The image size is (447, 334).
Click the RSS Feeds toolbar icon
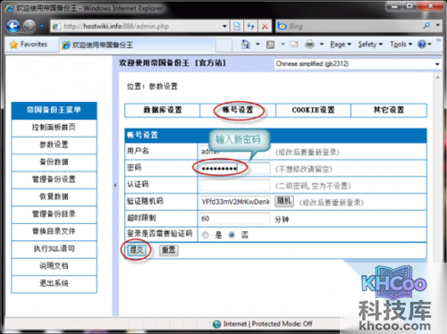pyautogui.click(x=270, y=45)
